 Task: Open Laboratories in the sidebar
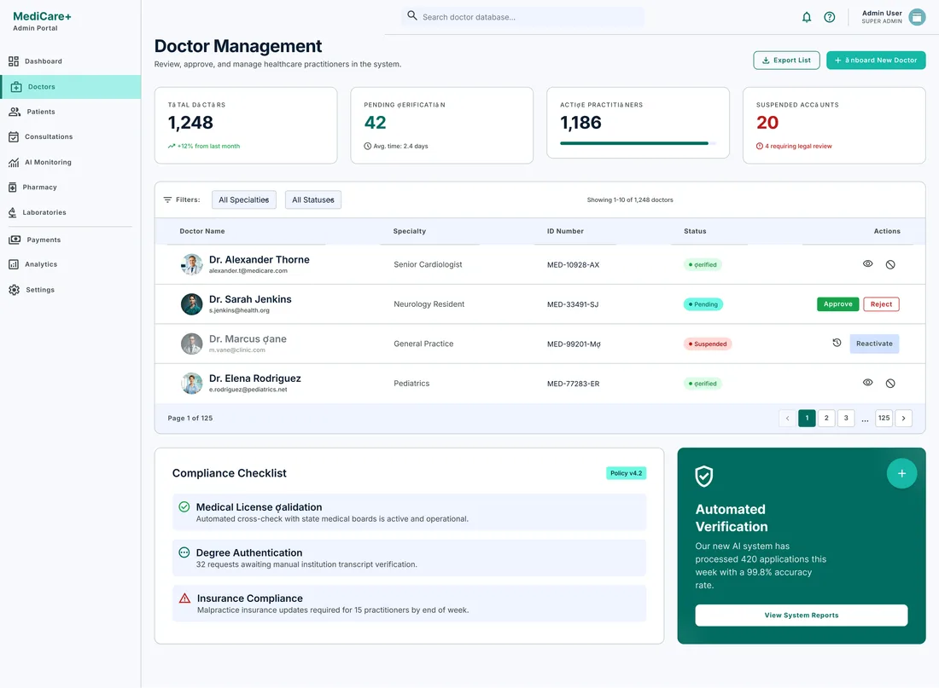pyautogui.click(x=71, y=212)
